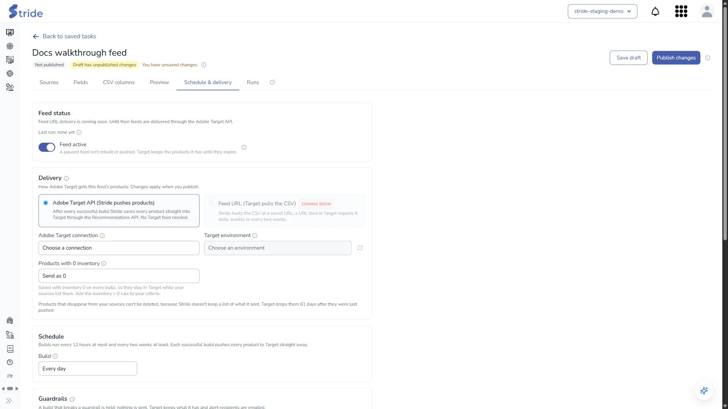Open the help question mark sidebar icon
The width and height of the screenshot is (728, 409).
coord(10,362)
